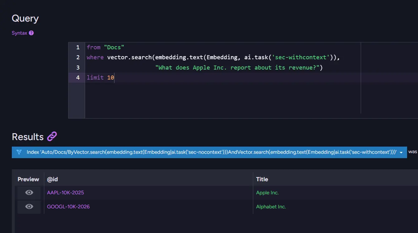The height and width of the screenshot is (233, 418).
Task: Click the index filter icon in blue bar
Action: [x=19, y=152]
